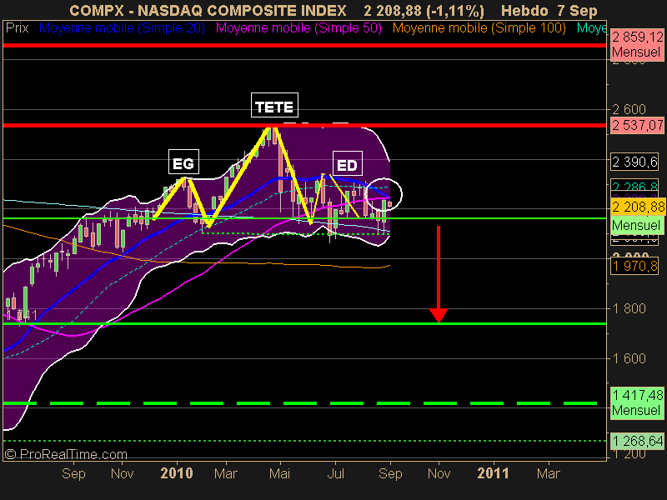Click the "2011" year label on the time axis
Viewport: 667px width, 500px height.
click(493, 473)
